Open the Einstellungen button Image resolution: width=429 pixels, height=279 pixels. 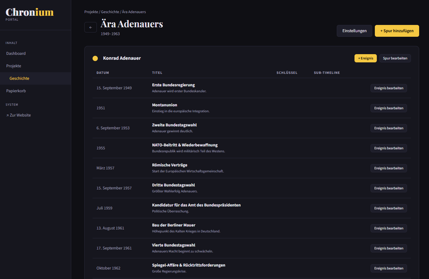coord(354,31)
